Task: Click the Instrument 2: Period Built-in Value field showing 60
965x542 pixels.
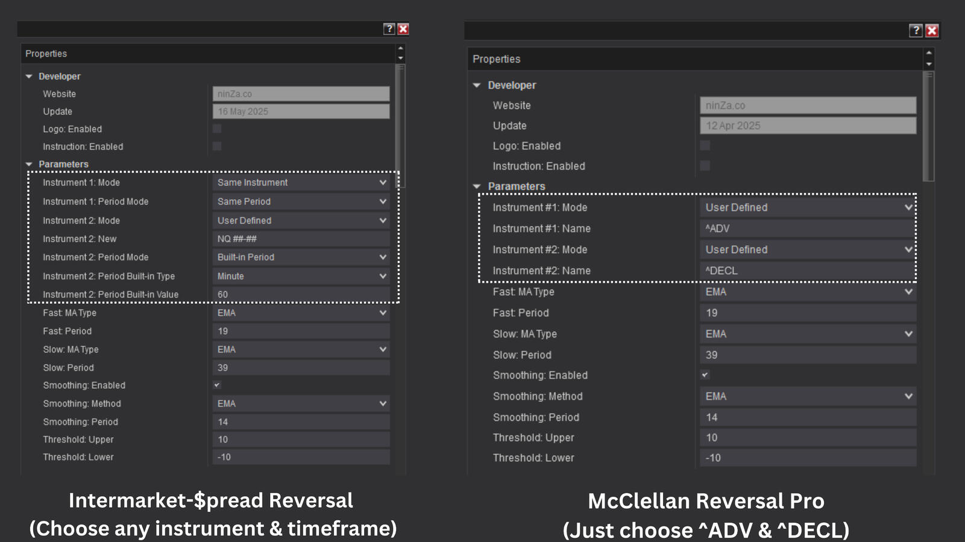Action: click(x=301, y=295)
